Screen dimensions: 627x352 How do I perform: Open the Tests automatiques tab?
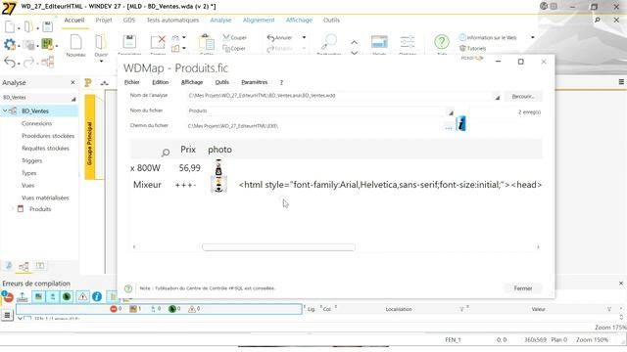(x=172, y=20)
